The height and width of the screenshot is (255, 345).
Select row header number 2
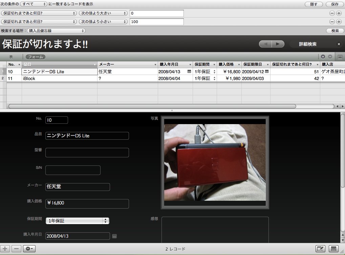tap(3, 78)
